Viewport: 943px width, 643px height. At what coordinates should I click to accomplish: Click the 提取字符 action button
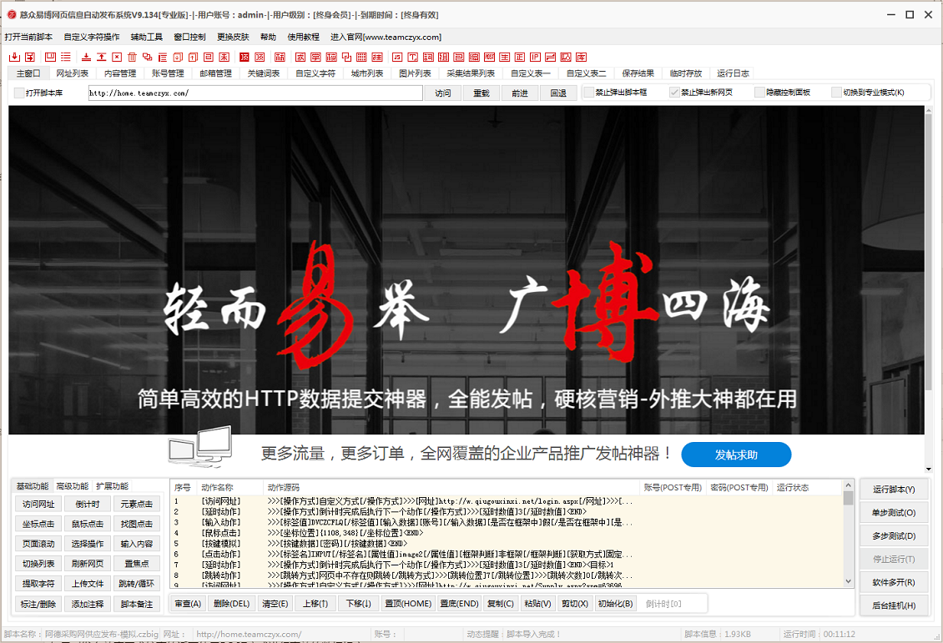click(38, 584)
